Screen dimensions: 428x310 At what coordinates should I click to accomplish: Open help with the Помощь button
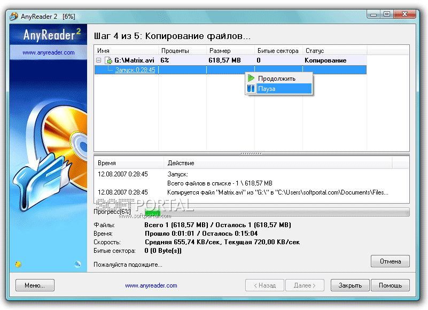[390, 285]
